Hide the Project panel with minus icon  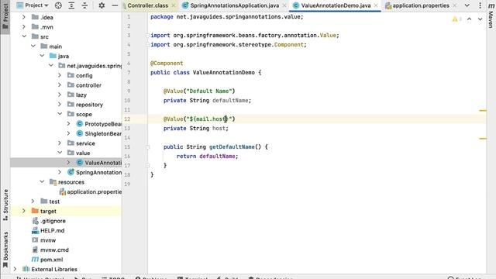[115, 5]
